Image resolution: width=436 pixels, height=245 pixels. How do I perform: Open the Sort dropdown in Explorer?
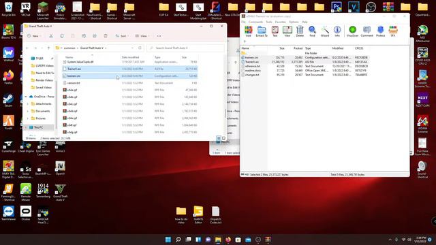tap(122, 36)
